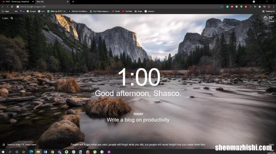Image resolution: width=276 pixels, height=154 pixels.
Task: Open the Reading list button
Action: tap(269, 11)
